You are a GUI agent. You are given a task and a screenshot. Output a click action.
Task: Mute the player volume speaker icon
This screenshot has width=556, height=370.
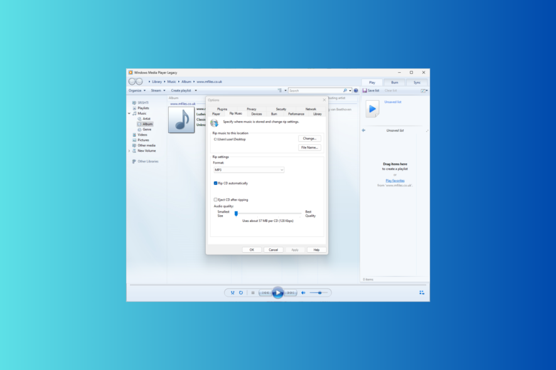tap(303, 293)
